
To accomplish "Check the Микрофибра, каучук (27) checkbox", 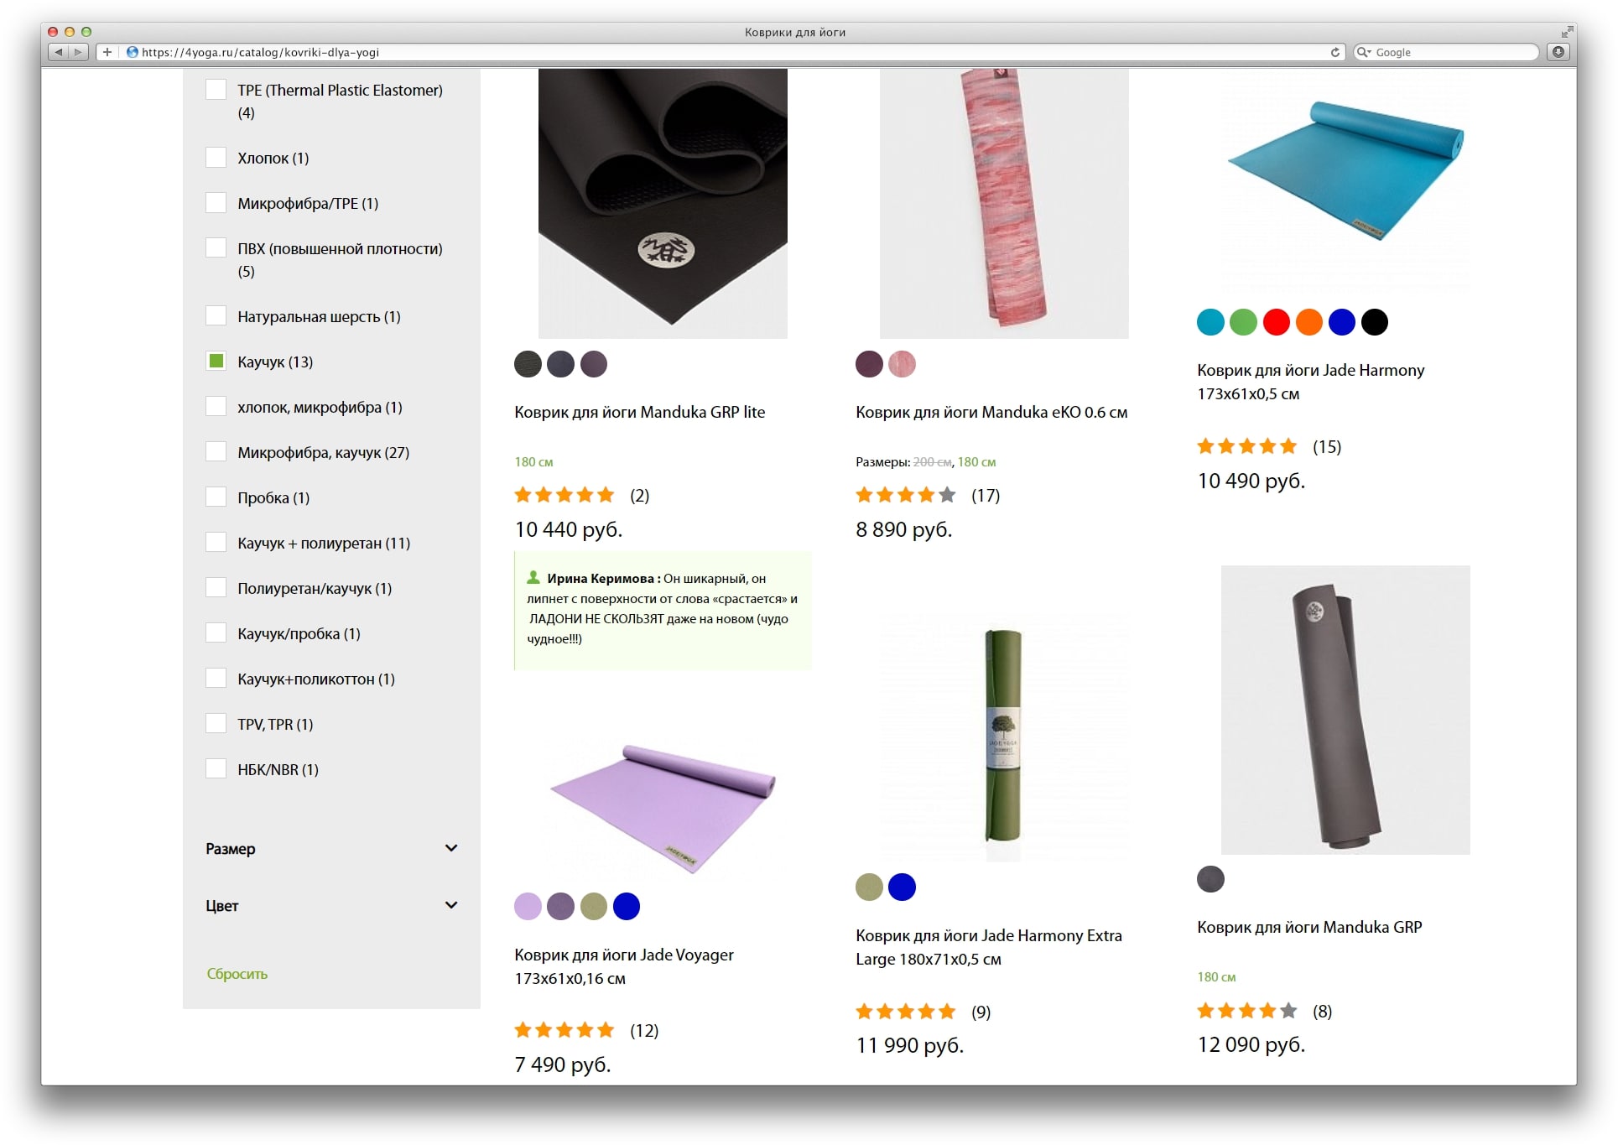I will pos(216,452).
